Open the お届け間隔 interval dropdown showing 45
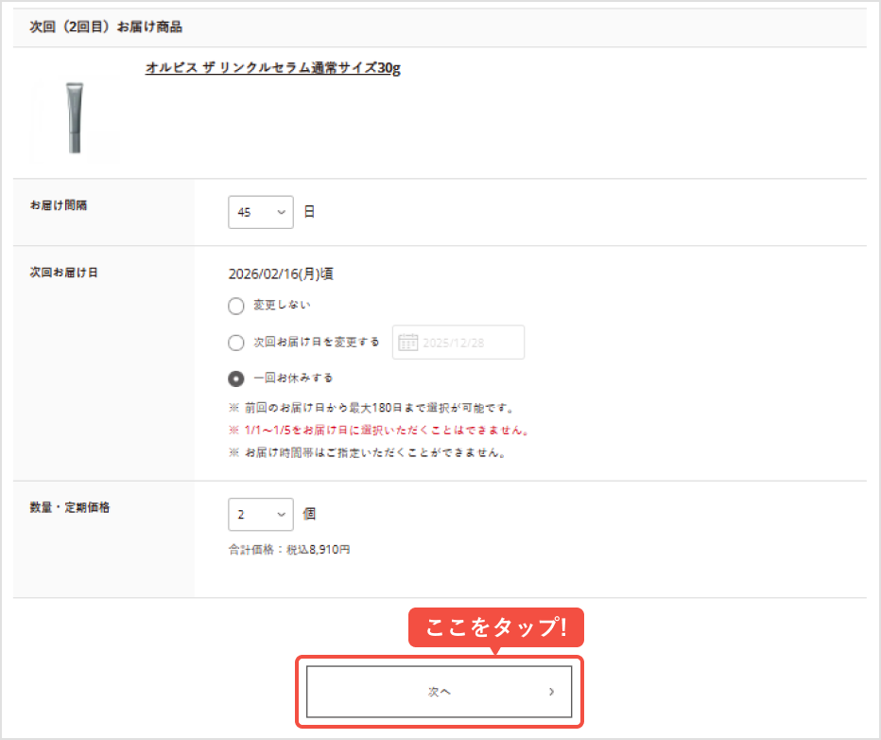 pyautogui.click(x=260, y=211)
